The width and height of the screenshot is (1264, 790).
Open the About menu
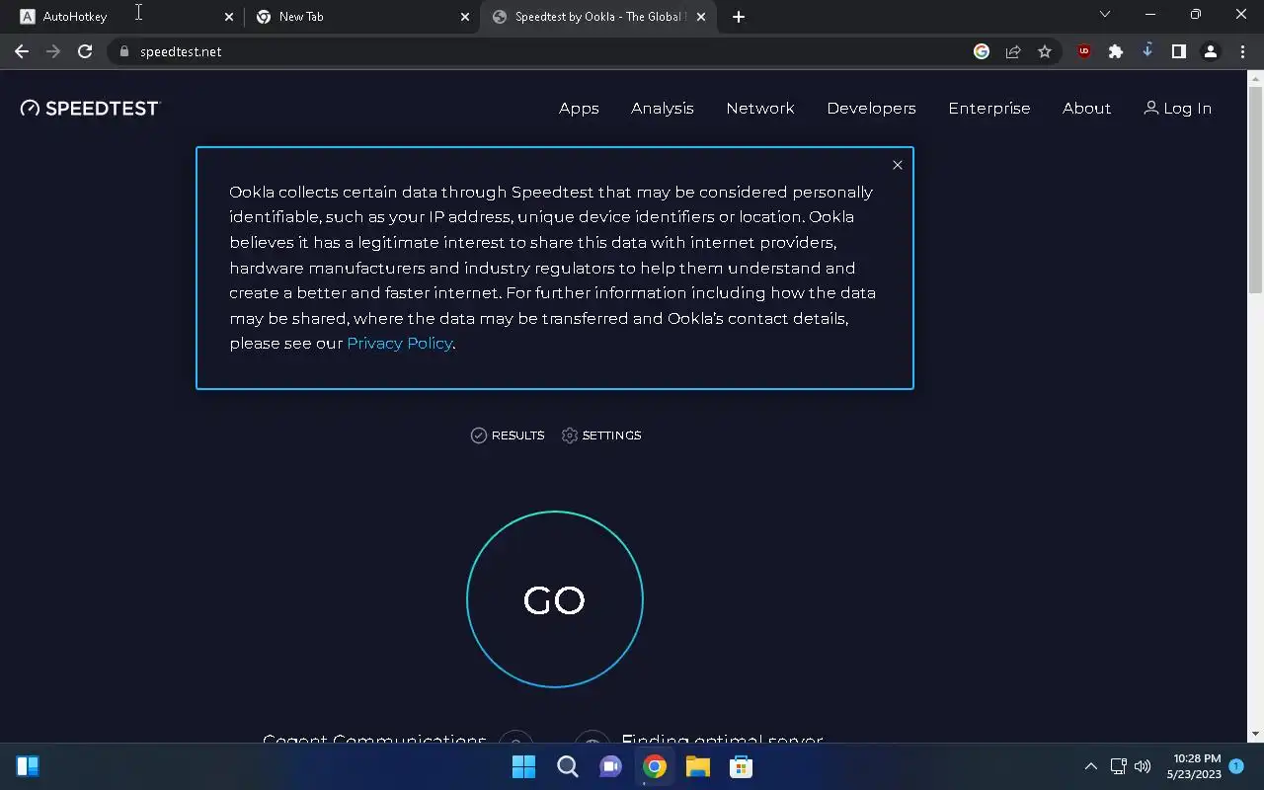click(x=1086, y=109)
